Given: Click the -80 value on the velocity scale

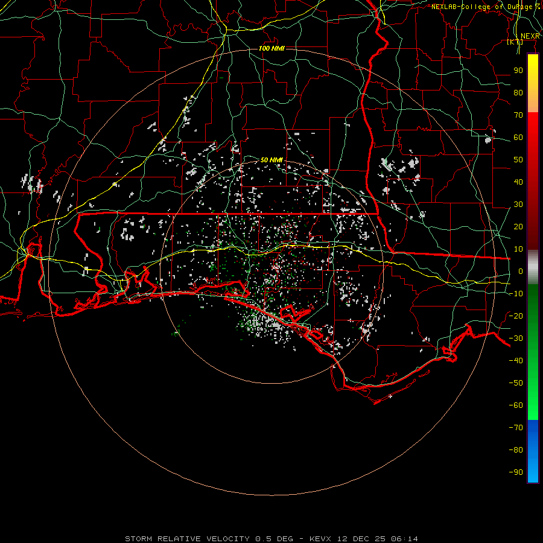Looking at the screenshot, I should (x=516, y=450).
